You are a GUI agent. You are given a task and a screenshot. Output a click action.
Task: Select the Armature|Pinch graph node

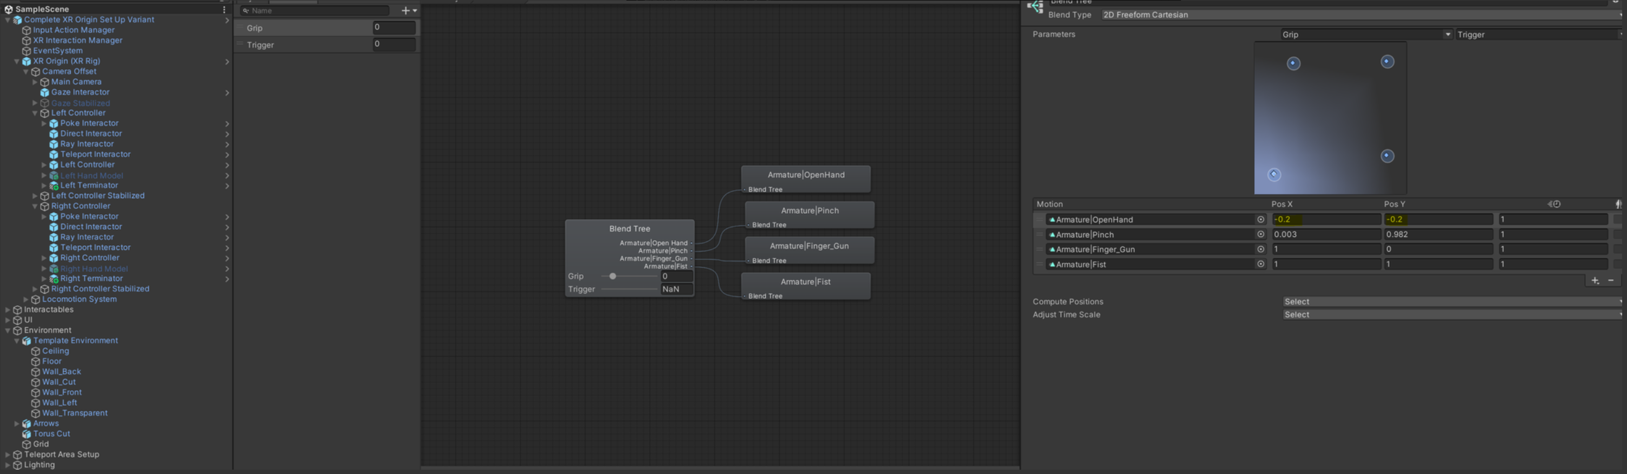click(x=810, y=214)
